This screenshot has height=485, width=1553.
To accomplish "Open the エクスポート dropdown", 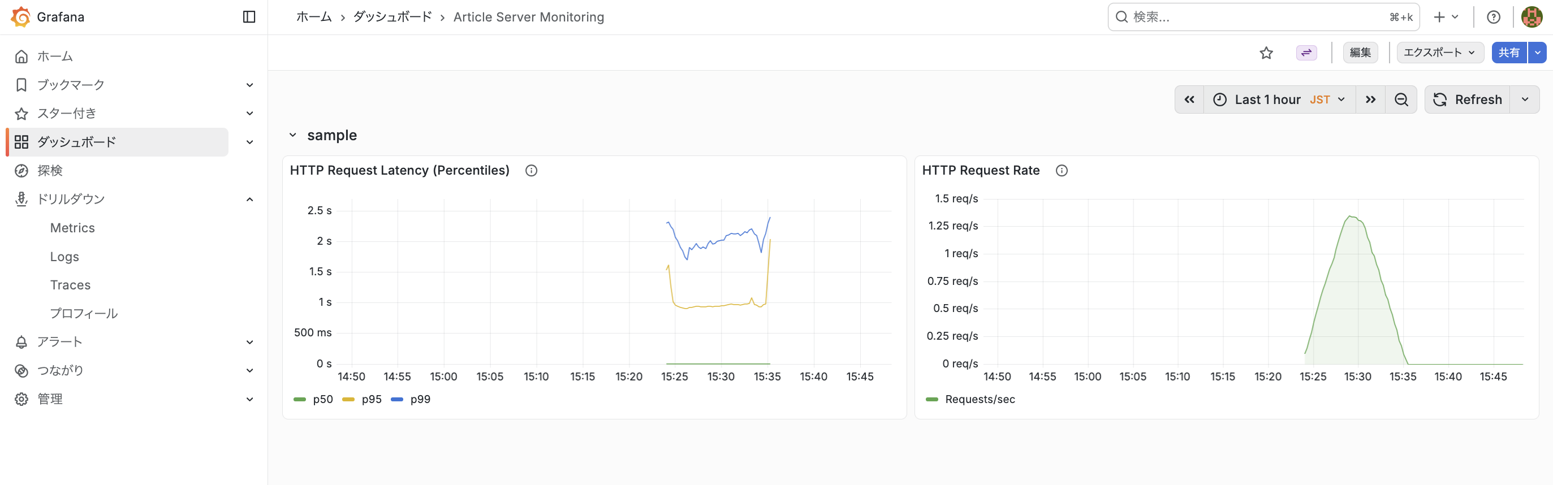I will tap(1438, 53).
